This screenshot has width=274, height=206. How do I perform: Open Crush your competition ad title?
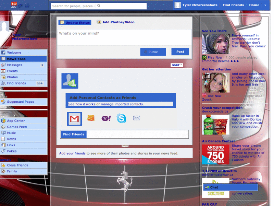click(x=222, y=108)
